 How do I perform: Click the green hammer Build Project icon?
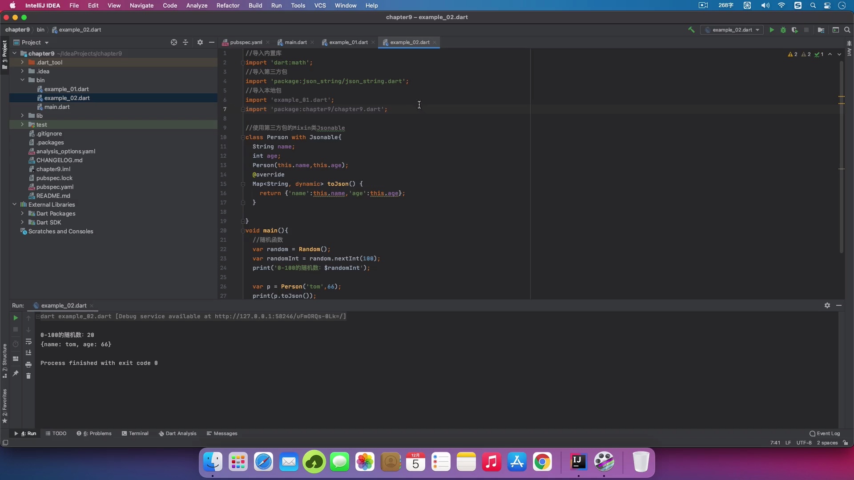pos(691,30)
